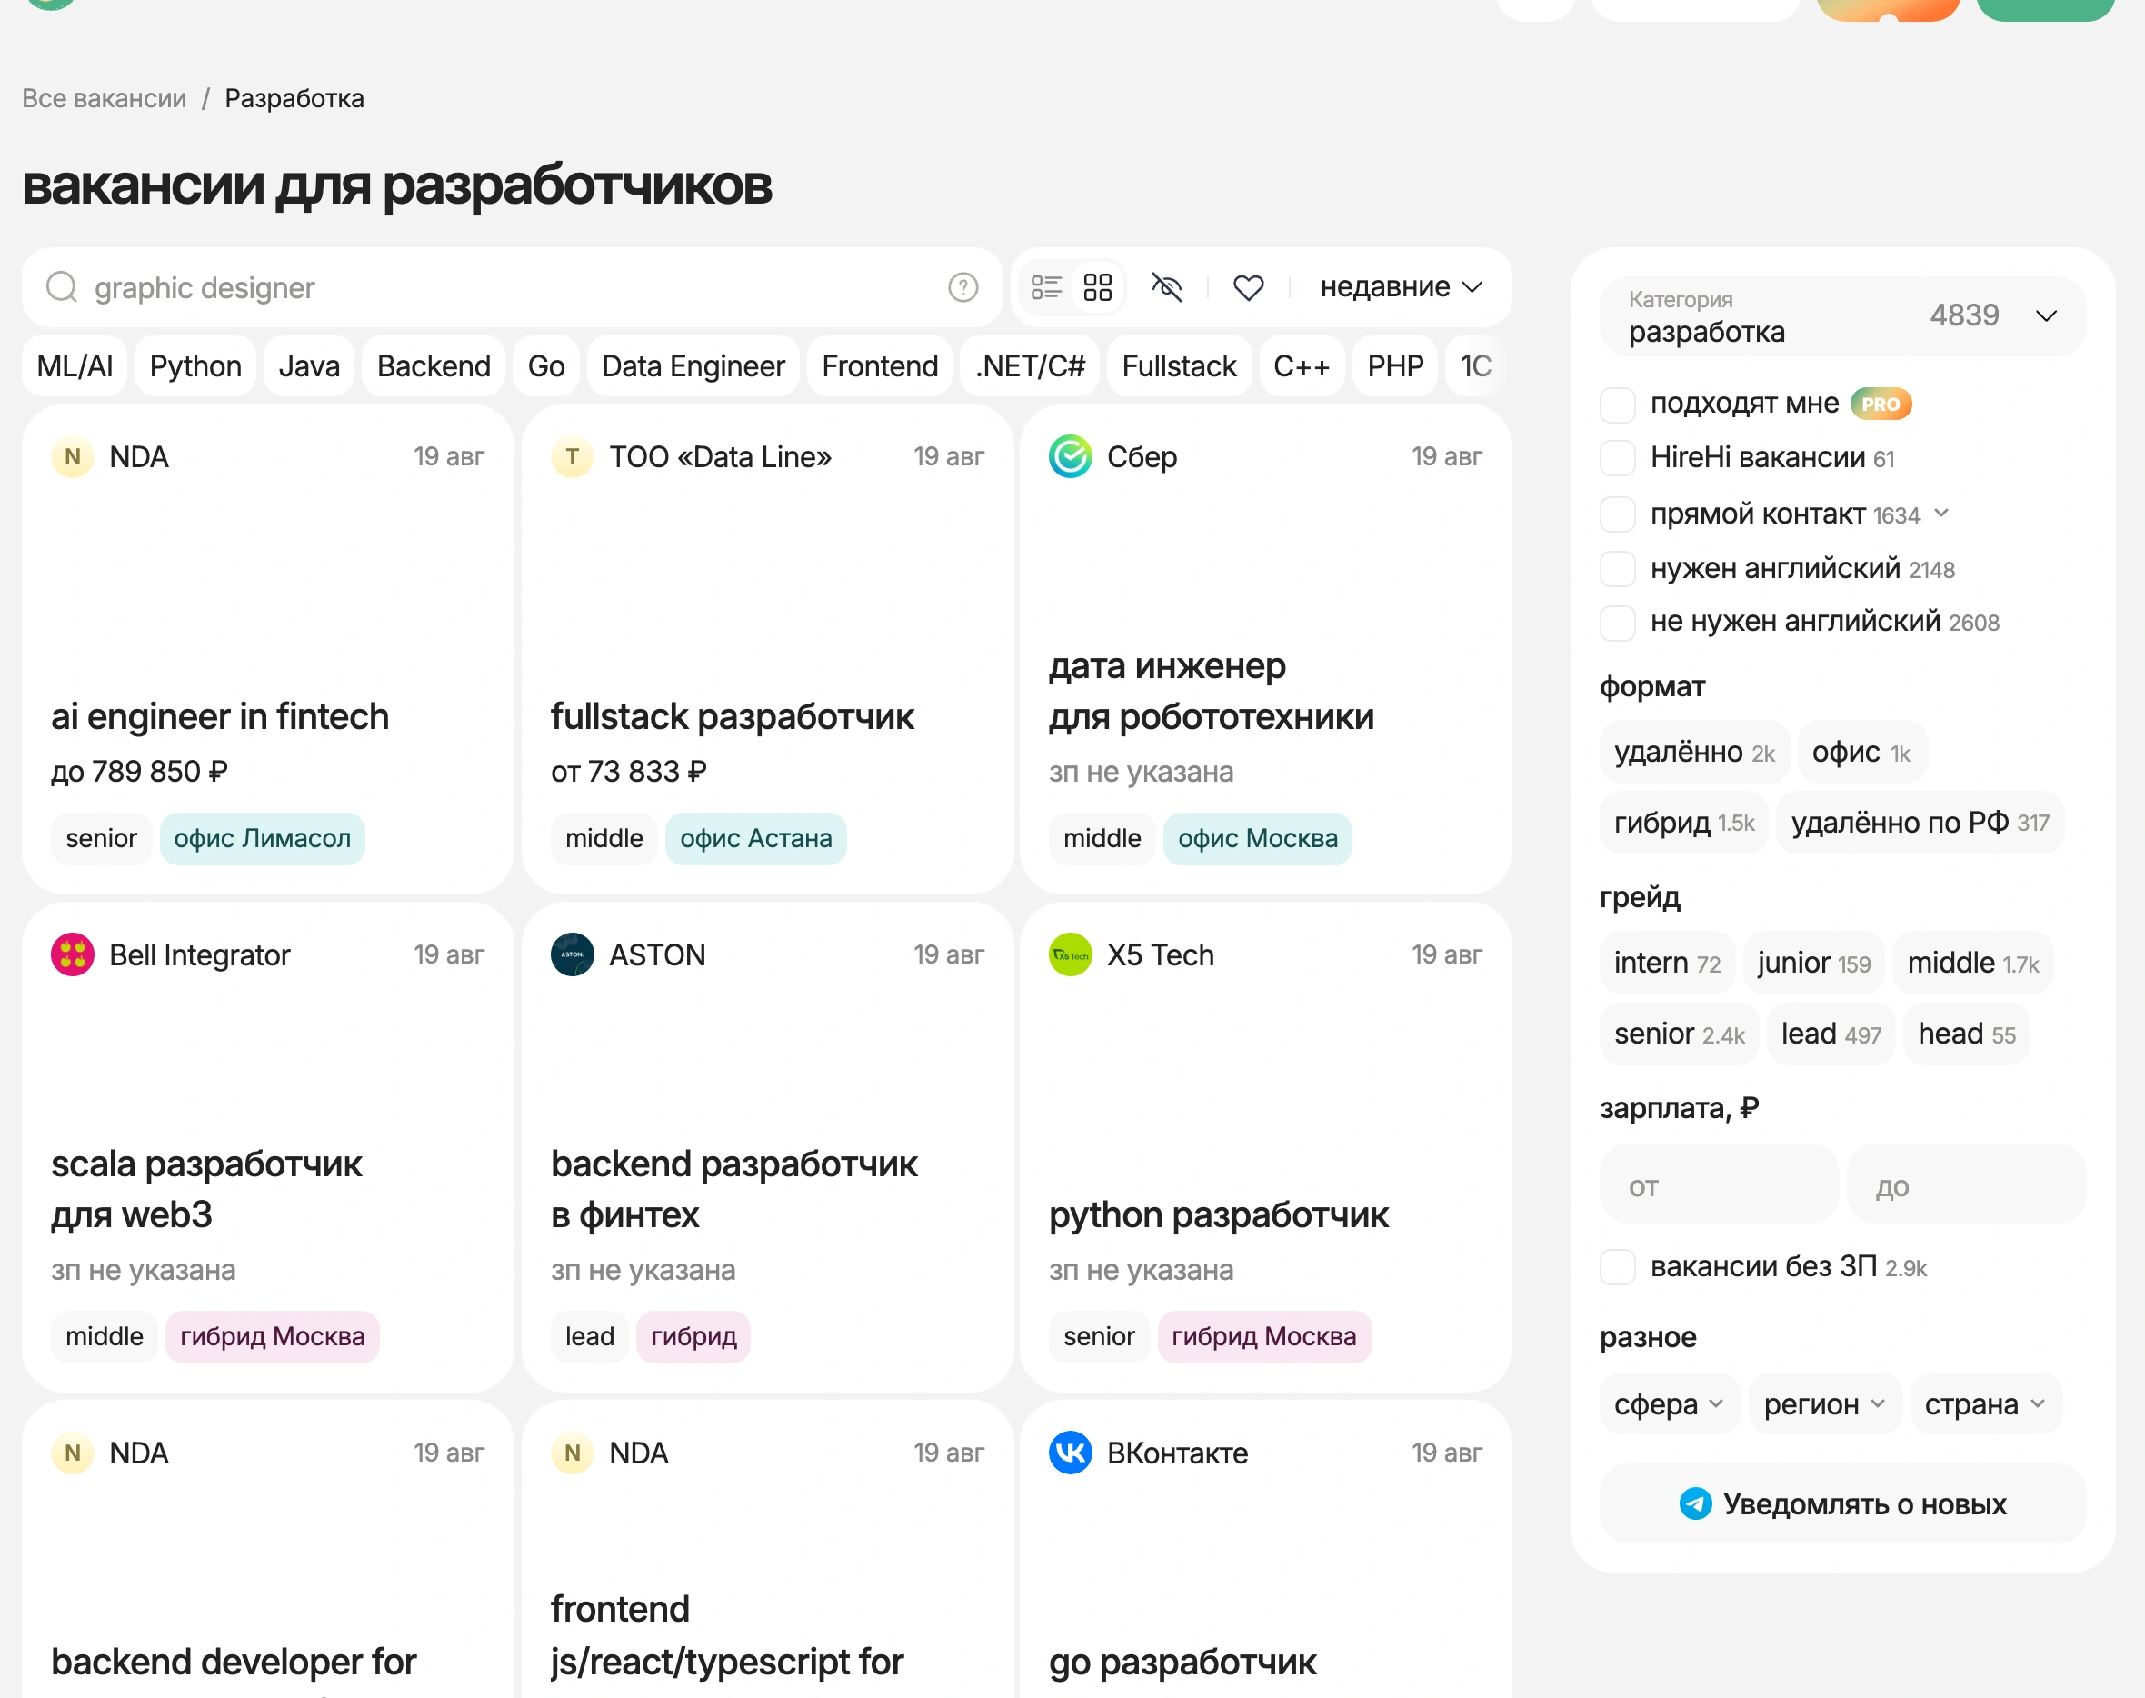Image resolution: width=2145 pixels, height=1698 pixels.
Task: Select the senior grade filter chip
Action: tap(1678, 1034)
